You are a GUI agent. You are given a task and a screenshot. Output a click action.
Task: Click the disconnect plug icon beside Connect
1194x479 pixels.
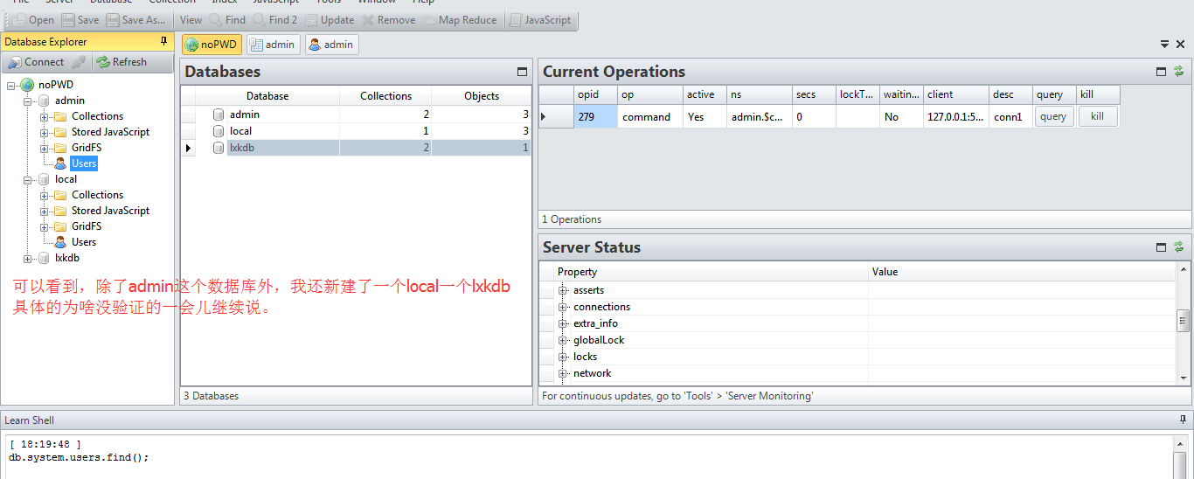coord(79,62)
